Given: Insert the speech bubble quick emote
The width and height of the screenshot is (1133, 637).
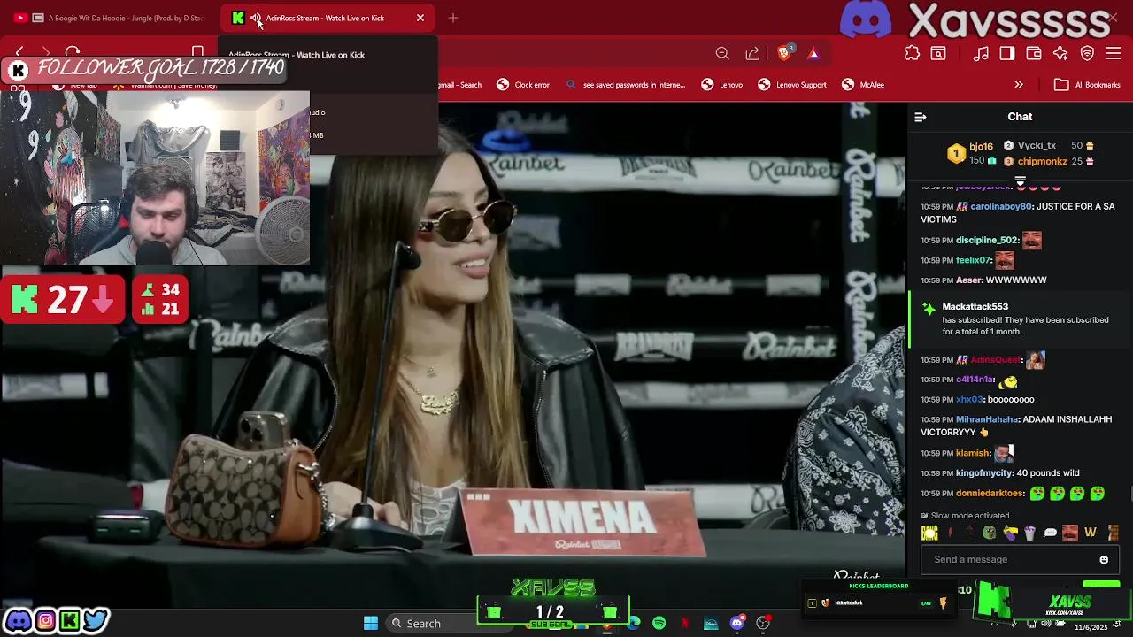Looking at the screenshot, I should pos(1050,533).
